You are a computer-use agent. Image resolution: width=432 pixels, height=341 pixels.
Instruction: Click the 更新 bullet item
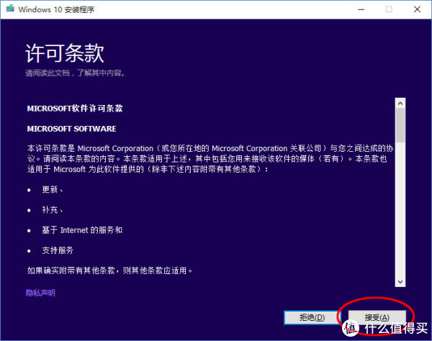coord(52,189)
